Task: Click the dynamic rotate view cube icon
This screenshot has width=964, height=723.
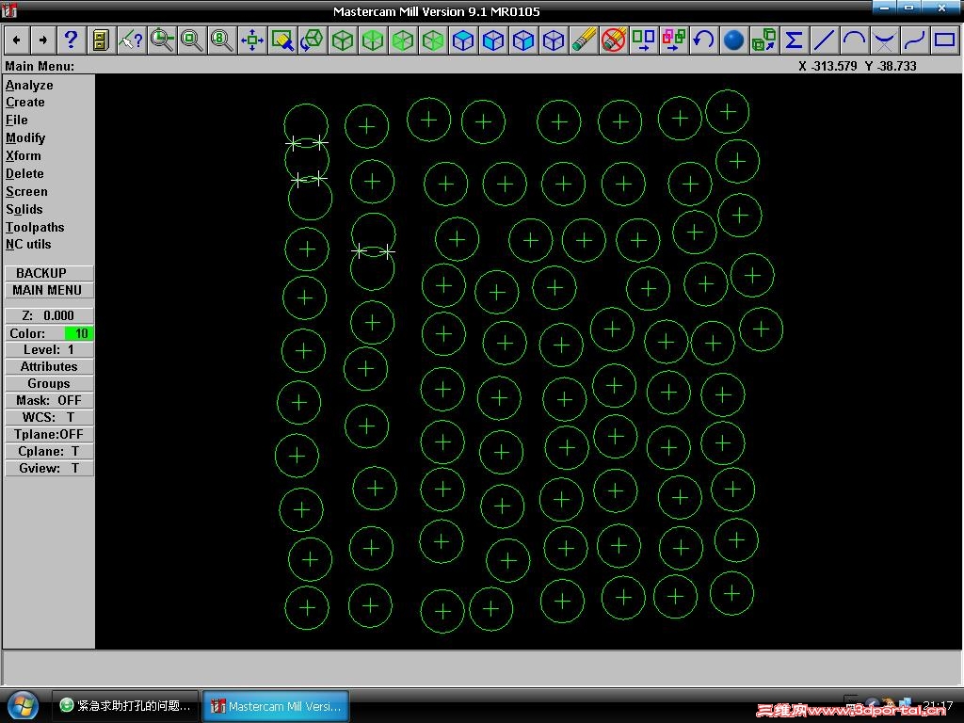Action: tap(312, 40)
